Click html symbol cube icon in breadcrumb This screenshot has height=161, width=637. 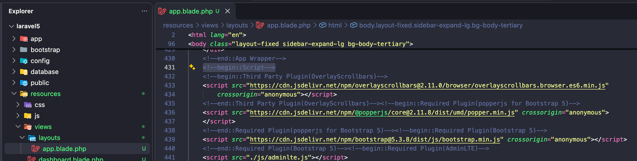323,25
